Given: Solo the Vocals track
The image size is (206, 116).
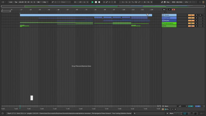Looking at the screenshot, I should coord(196,15).
